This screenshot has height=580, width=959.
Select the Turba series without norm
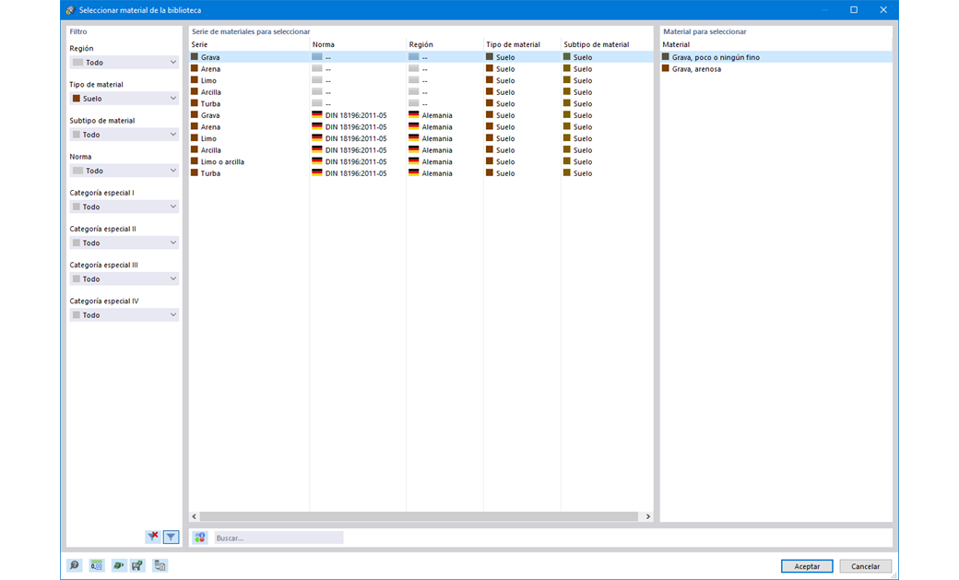click(420, 103)
